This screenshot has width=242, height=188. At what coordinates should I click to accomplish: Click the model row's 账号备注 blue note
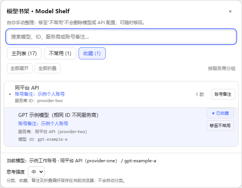click(43, 124)
